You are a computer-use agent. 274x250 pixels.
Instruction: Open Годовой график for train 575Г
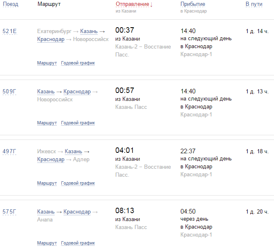tap(78, 243)
